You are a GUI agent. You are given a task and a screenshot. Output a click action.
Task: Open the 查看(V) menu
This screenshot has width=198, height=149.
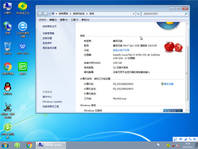(x=64, y=20)
